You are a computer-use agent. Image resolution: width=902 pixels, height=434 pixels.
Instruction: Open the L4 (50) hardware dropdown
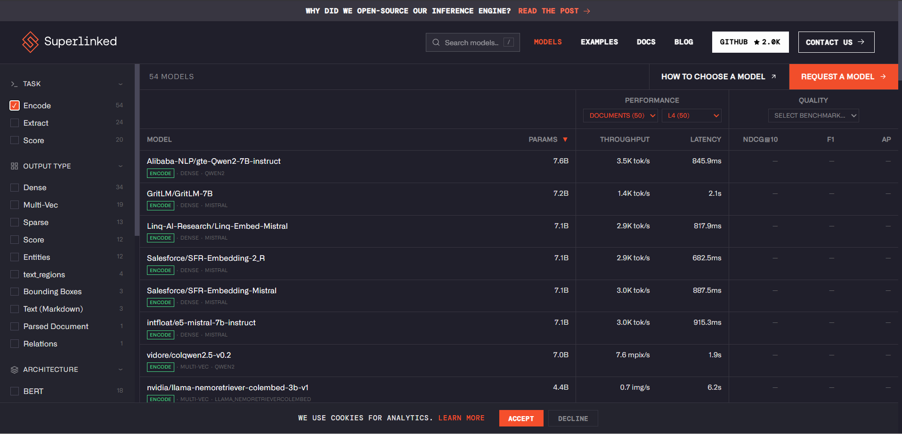[x=691, y=116]
